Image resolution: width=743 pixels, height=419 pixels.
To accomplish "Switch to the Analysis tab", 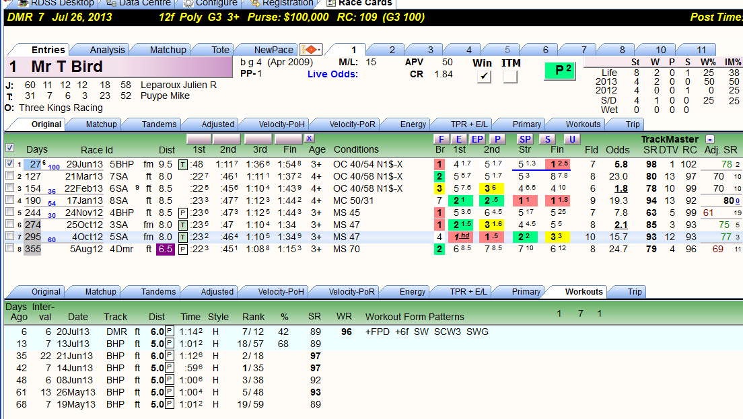I will click(107, 50).
